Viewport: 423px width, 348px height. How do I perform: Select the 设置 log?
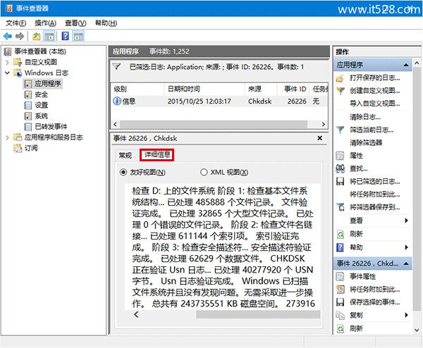[x=41, y=105]
